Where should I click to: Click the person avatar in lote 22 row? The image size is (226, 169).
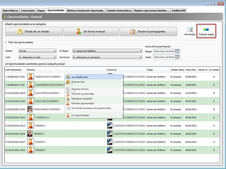click(x=30, y=101)
